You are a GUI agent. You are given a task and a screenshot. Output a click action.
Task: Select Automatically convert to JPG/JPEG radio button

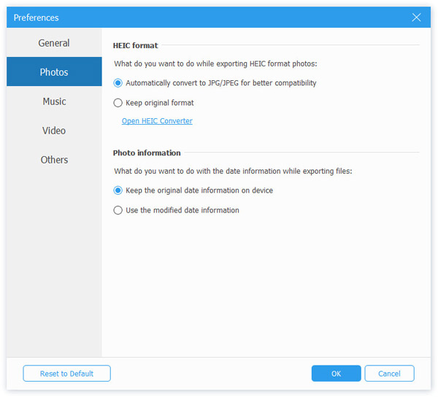point(118,83)
